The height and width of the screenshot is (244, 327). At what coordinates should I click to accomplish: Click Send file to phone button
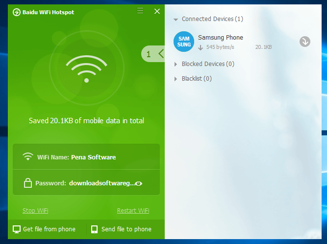click(x=121, y=229)
